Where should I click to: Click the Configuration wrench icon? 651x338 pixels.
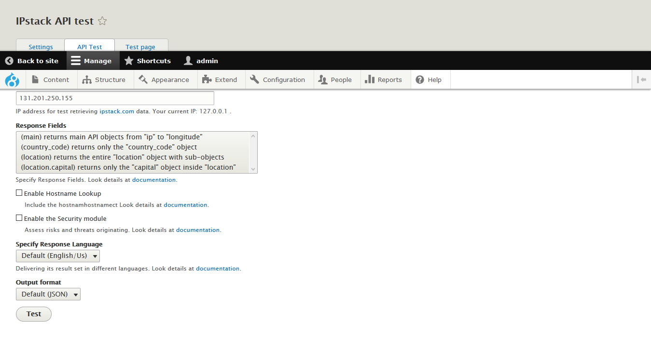254,80
